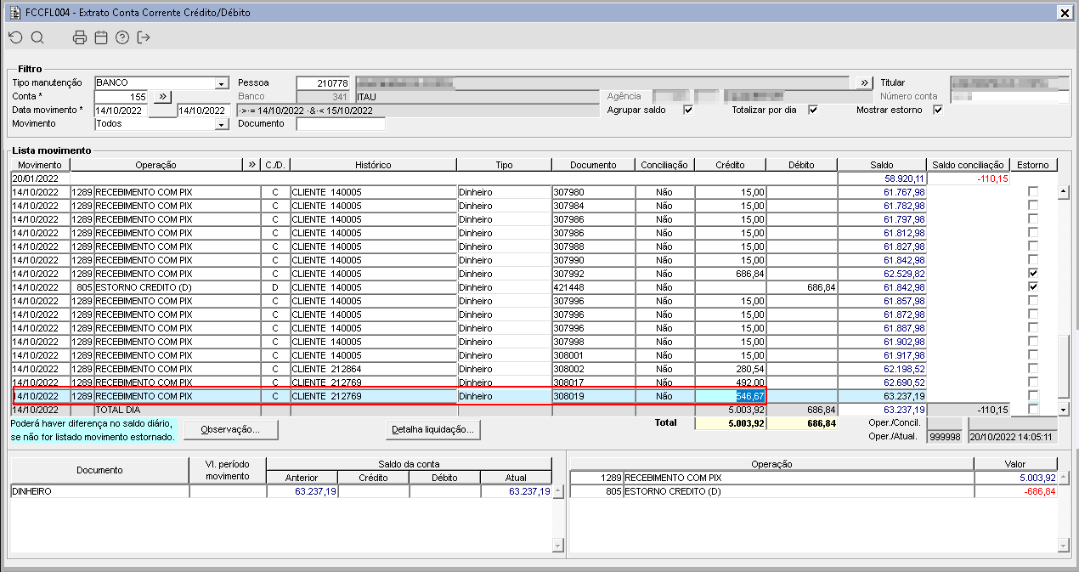Open the Movimento dropdown showing Todos
Viewport: 1079px width, 572px height.
pyautogui.click(x=222, y=124)
